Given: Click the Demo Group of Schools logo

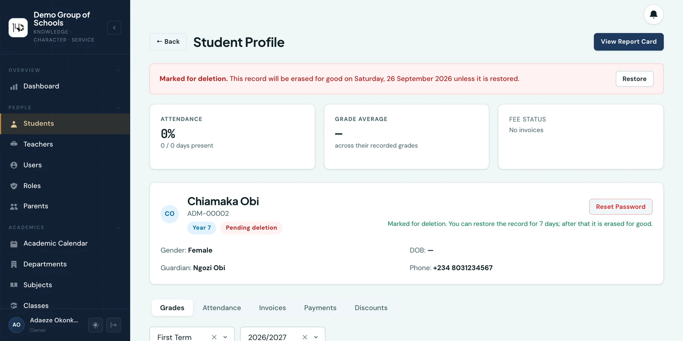Looking at the screenshot, I should (x=18, y=28).
